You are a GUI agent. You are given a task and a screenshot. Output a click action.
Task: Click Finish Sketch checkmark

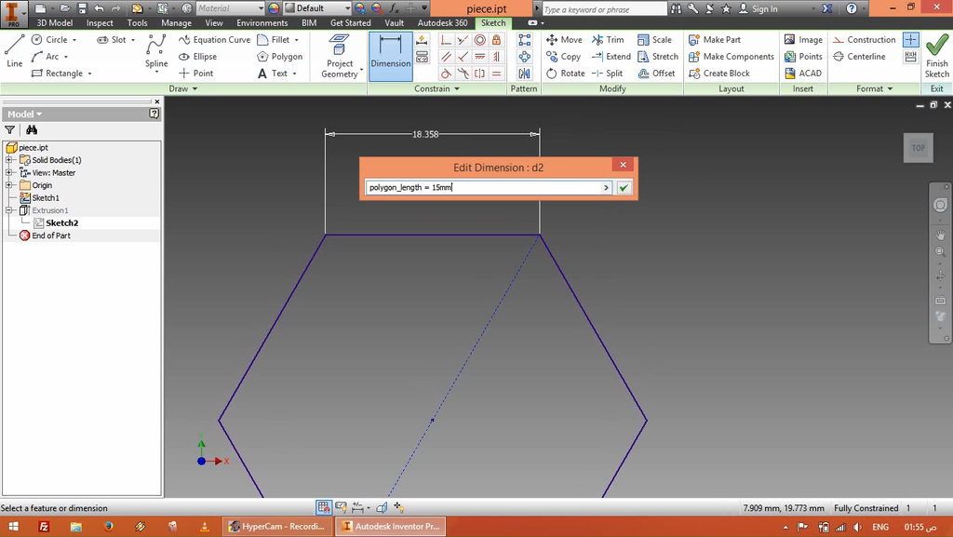point(936,56)
